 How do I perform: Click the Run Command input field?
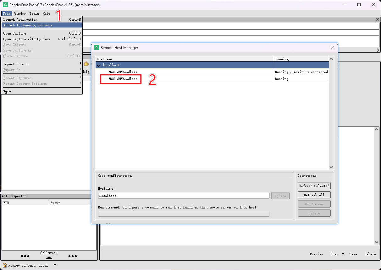[184, 214]
